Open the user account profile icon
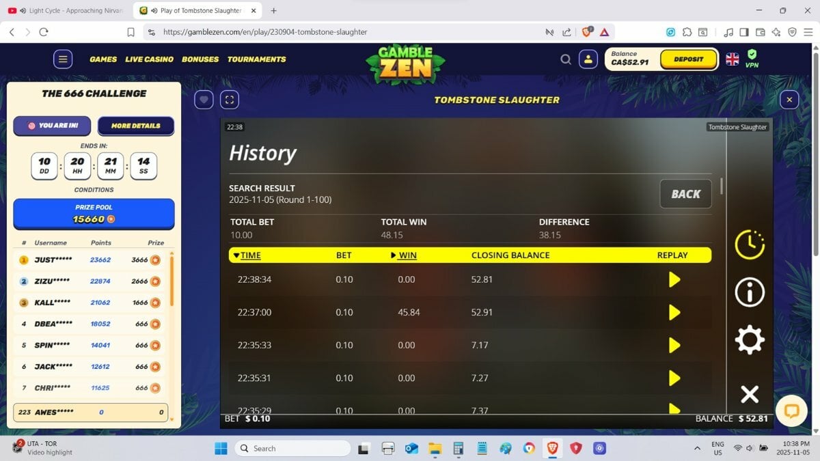The image size is (820, 461). pos(588,59)
